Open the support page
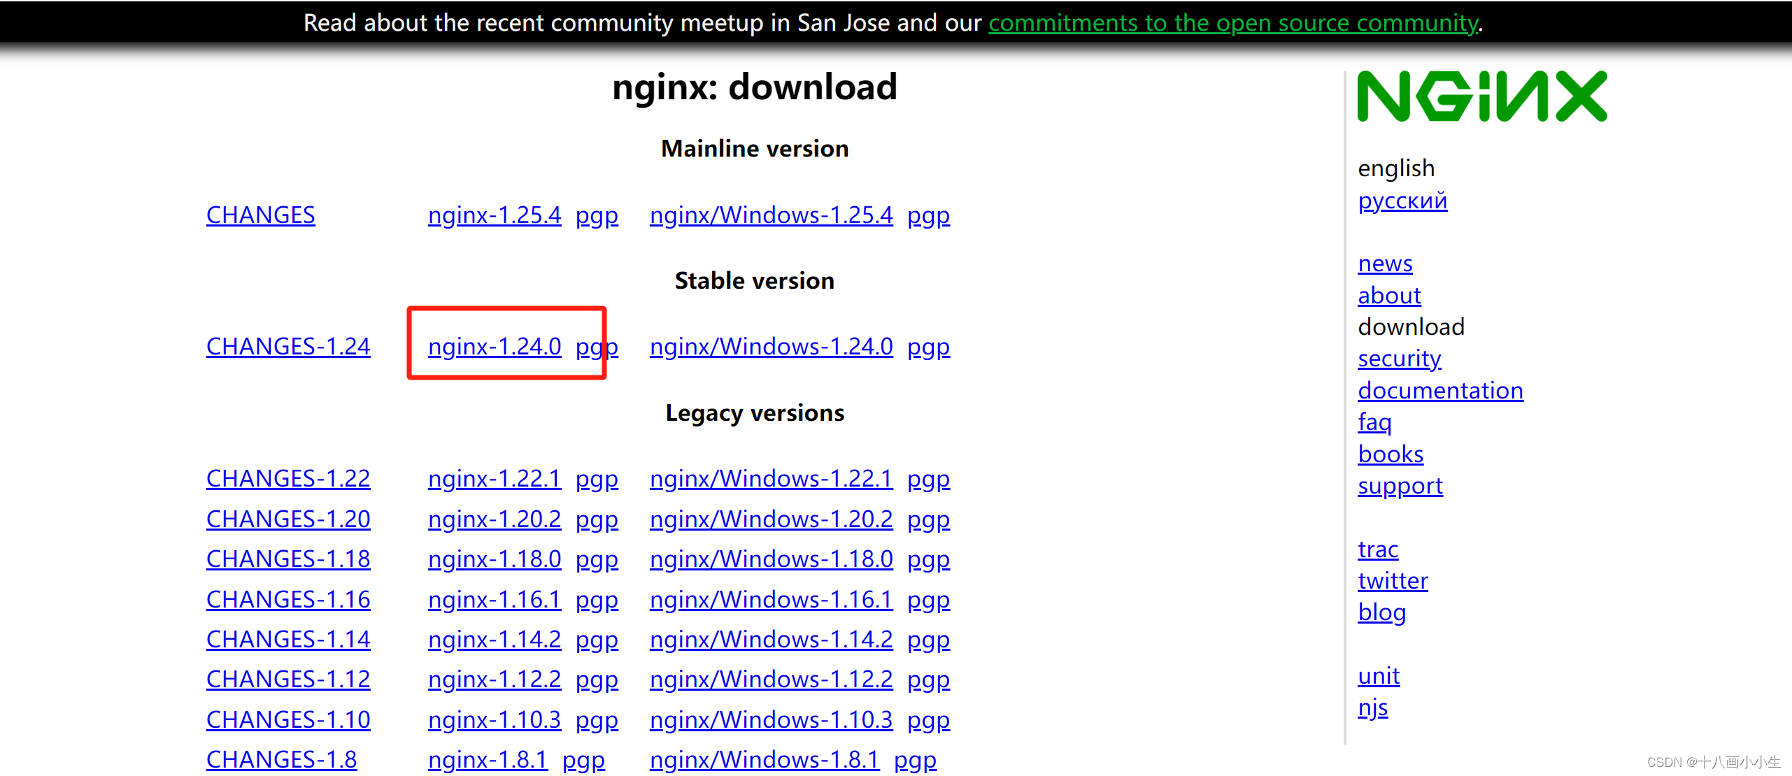This screenshot has width=1792, height=776. [x=1400, y=486]
